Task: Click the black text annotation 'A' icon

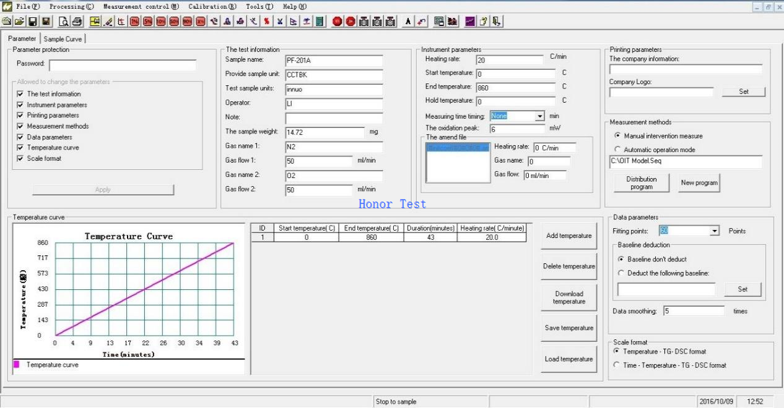Action: (408, 22)
